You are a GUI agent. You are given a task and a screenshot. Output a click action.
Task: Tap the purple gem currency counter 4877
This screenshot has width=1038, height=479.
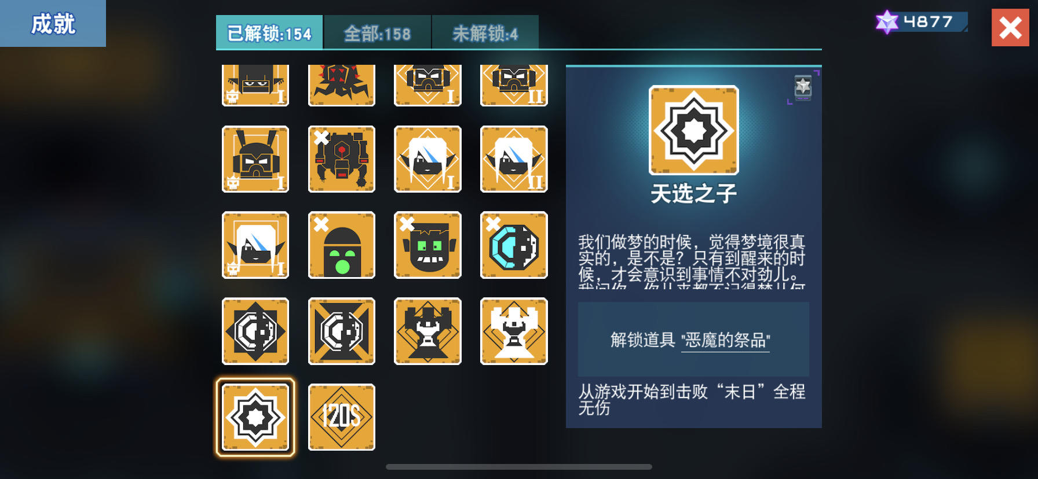tap(921, 22)
